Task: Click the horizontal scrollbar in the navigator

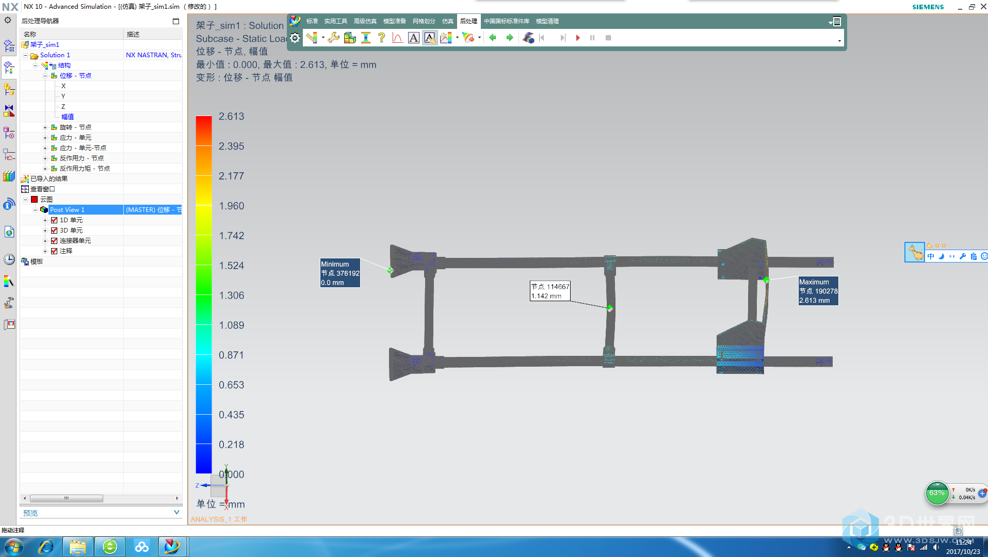Action: 67,498
